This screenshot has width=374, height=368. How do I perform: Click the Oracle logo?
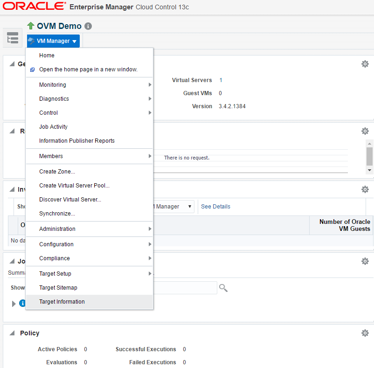[35, 6]
